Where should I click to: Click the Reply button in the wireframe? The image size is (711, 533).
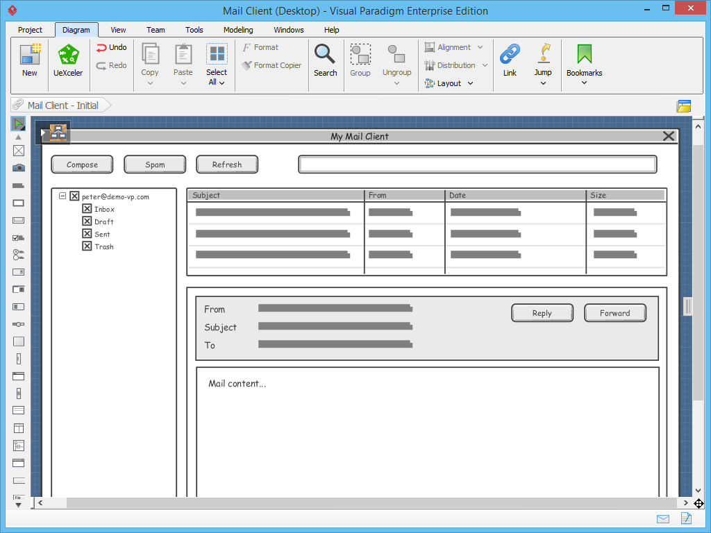(542, 313)
